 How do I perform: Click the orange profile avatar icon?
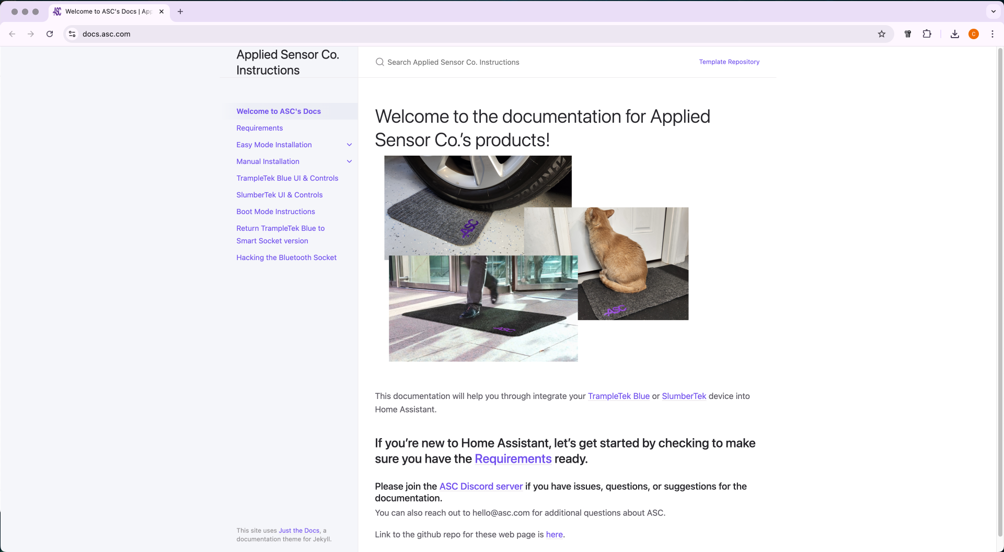[x=973, y=34]
